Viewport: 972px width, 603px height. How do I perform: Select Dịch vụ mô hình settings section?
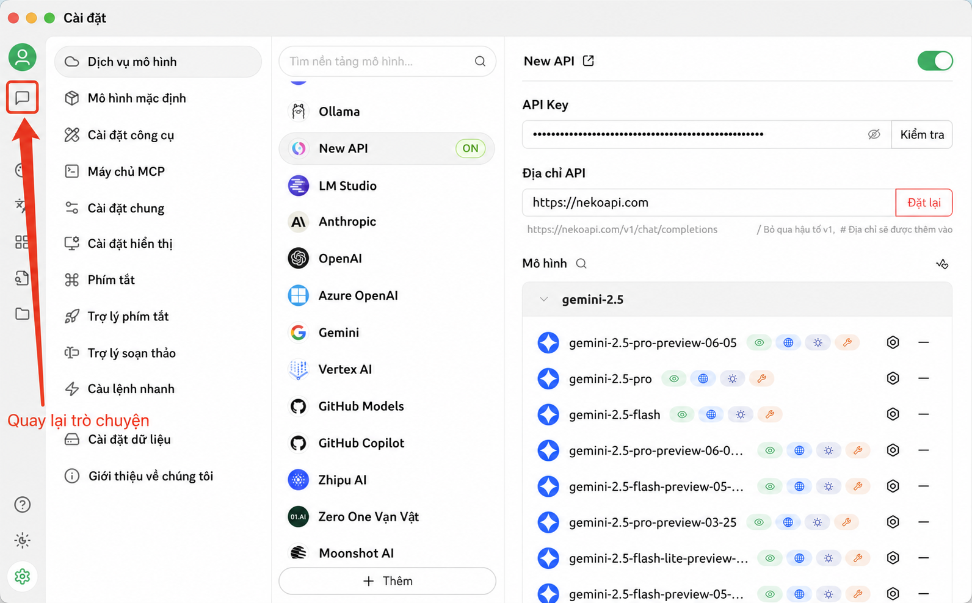coord(158,62)
